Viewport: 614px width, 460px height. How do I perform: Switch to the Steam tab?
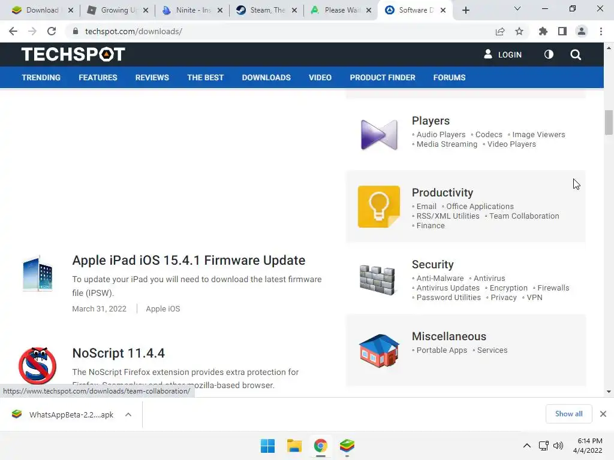click(266, 10)
